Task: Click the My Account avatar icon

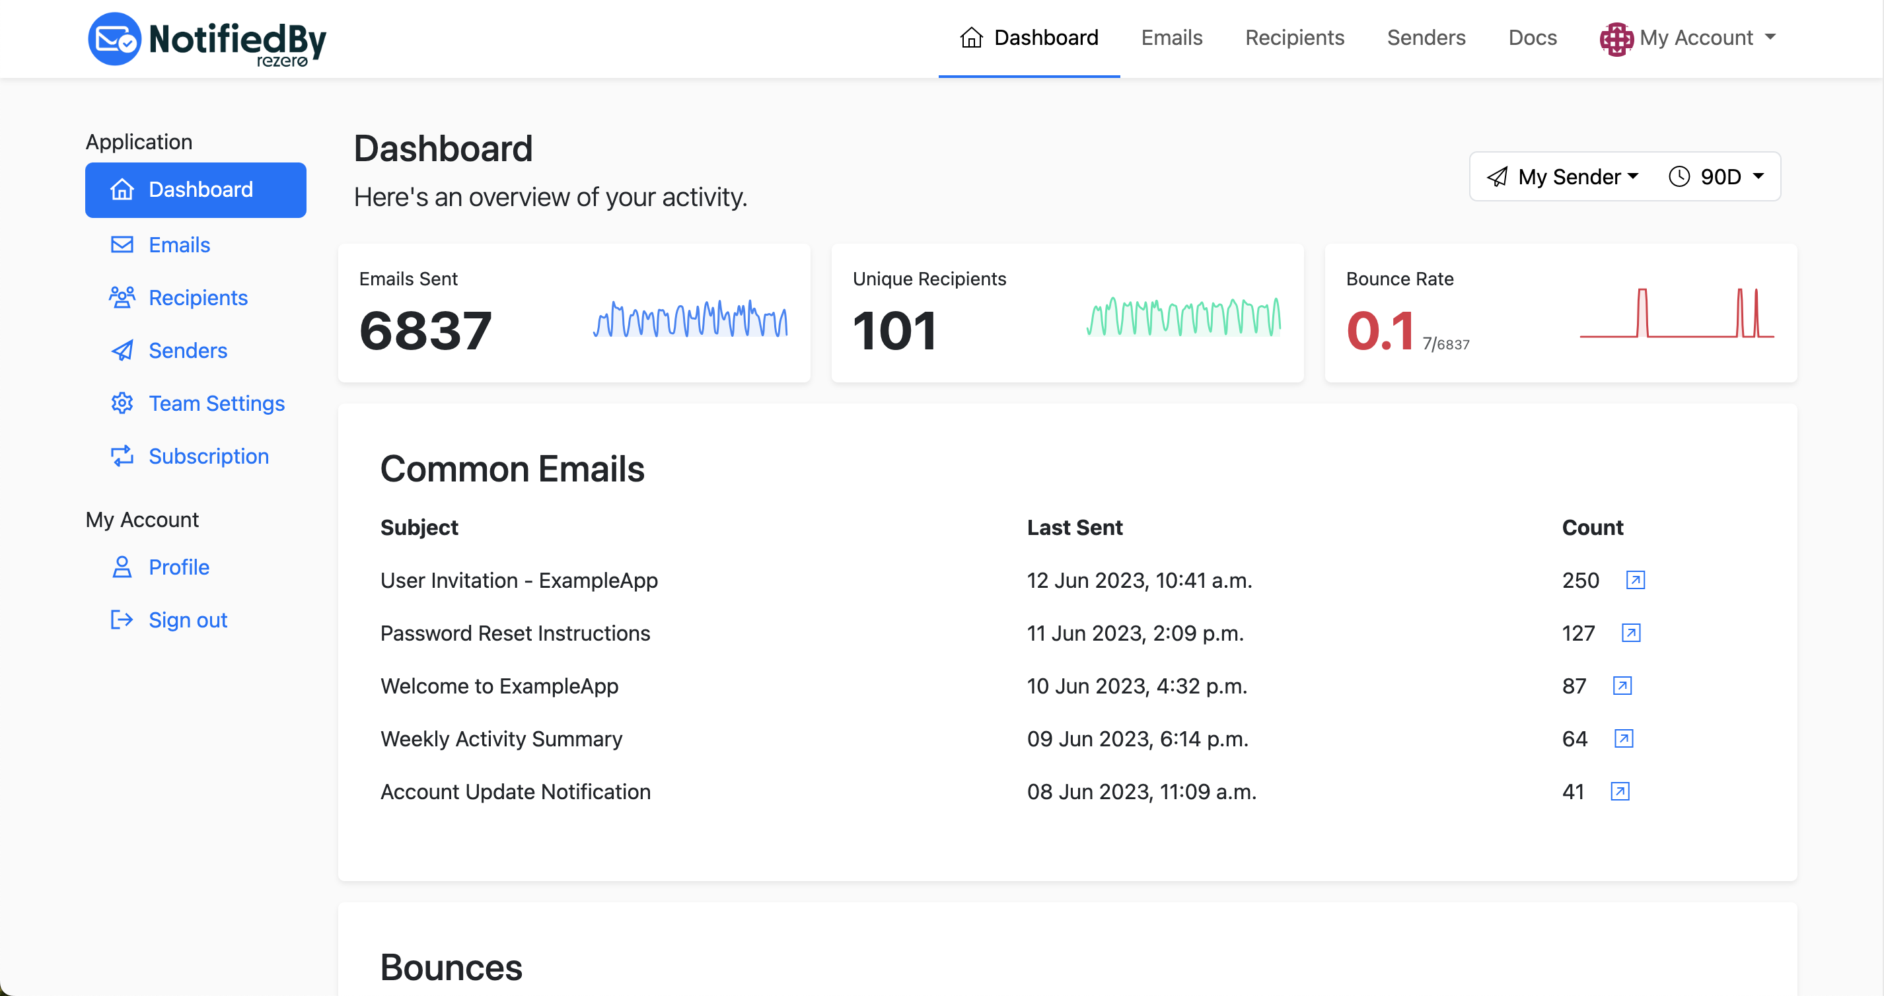Action: (1616, 38)
